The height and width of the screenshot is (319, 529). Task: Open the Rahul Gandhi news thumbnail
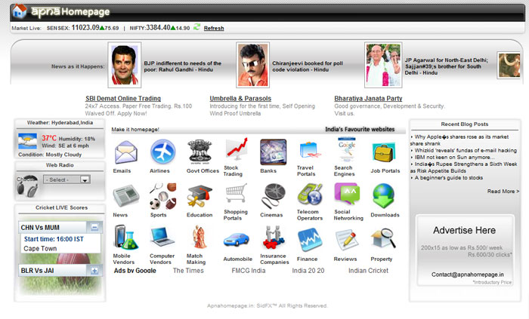125,65
